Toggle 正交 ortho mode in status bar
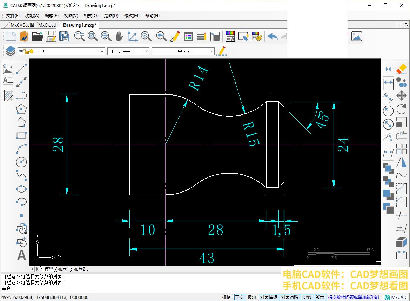 click(239, 297)
